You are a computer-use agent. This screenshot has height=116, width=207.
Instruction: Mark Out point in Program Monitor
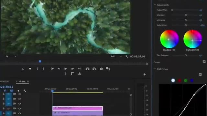[43, 69]
